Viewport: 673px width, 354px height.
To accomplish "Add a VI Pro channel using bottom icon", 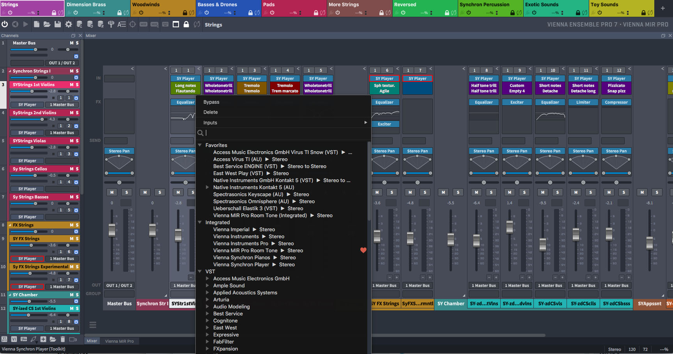I will click(x=4, y=339).
